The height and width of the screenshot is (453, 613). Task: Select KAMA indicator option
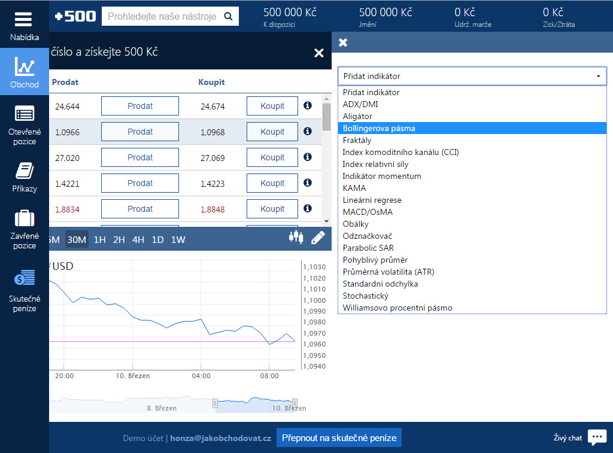[x=472, y=188]
